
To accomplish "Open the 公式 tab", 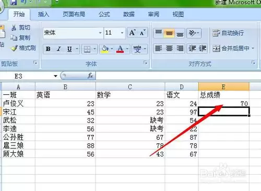I will click(x=104, y=14).
